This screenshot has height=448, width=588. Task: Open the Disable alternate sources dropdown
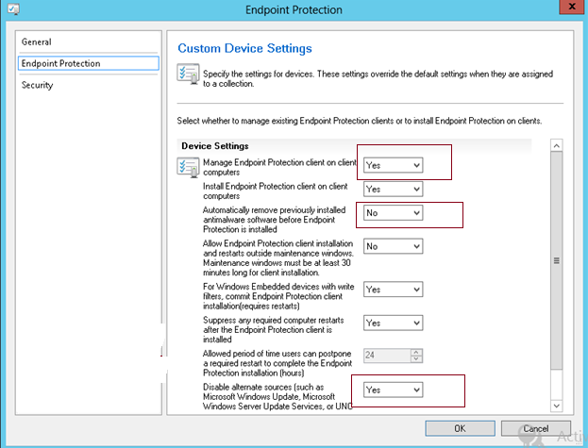click(393, 390)
